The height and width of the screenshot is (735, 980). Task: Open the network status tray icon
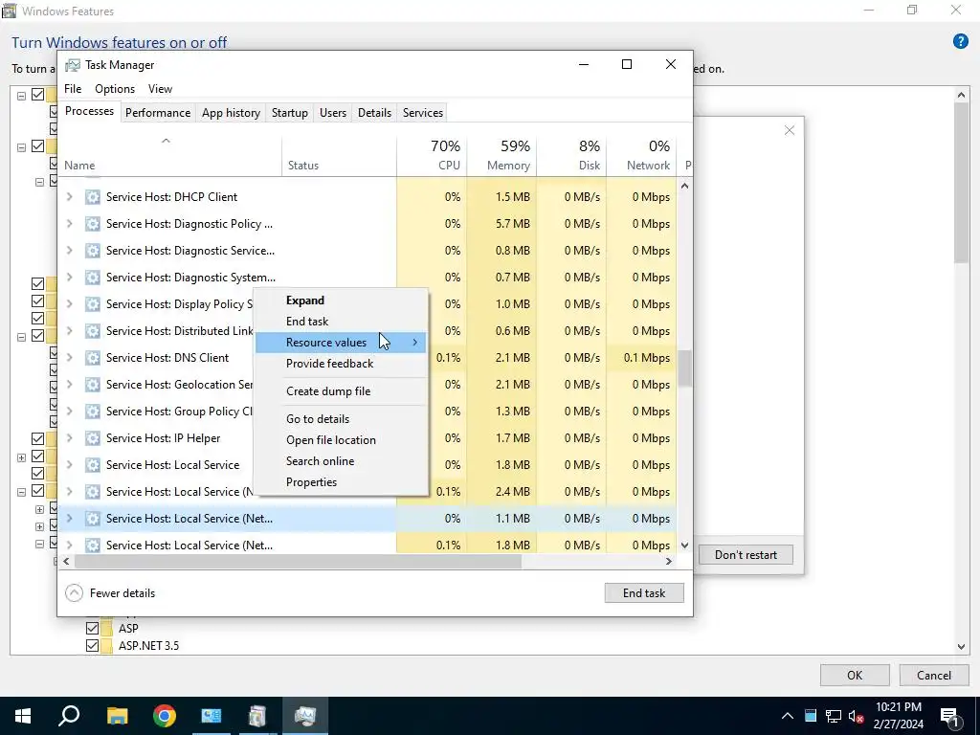[834, 716]
